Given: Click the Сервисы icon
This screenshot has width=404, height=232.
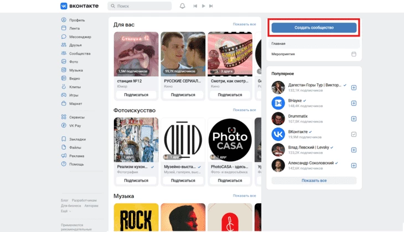Looking at the screenshot, I should tap(64, 117).
